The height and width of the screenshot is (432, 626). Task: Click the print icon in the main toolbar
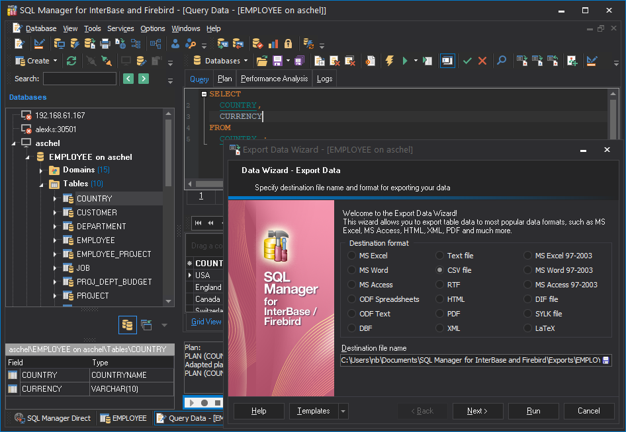(105, 44)
